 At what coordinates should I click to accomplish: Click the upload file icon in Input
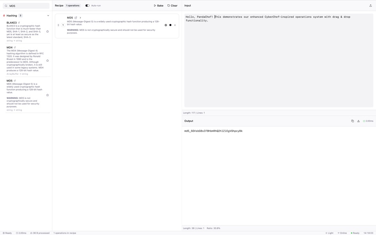[x=370, y=6]
